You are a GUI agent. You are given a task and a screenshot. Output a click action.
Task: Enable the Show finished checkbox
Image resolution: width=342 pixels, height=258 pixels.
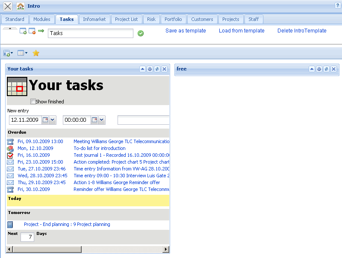(33, 102)
